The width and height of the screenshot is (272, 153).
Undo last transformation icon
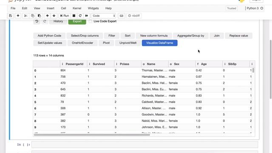click(x=37, y=21)
